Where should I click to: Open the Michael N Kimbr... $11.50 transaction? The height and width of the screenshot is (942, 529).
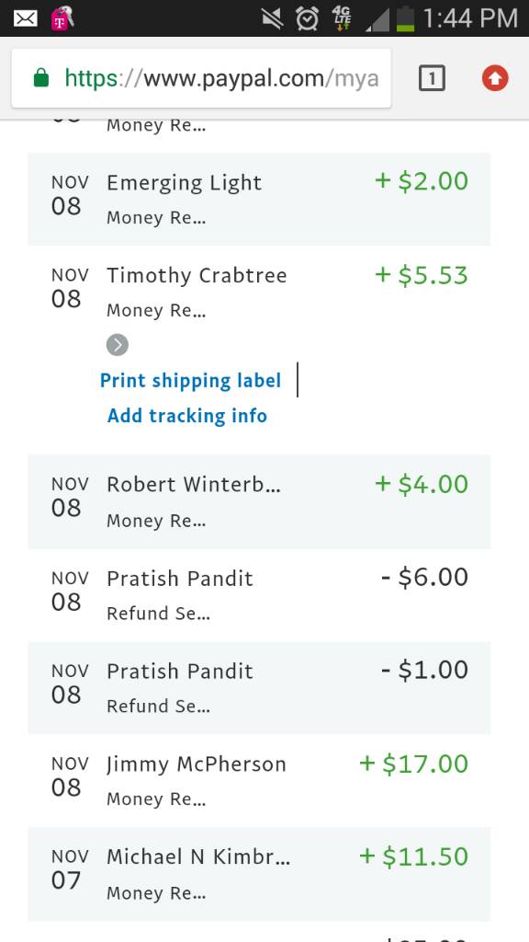pos(259,874)
